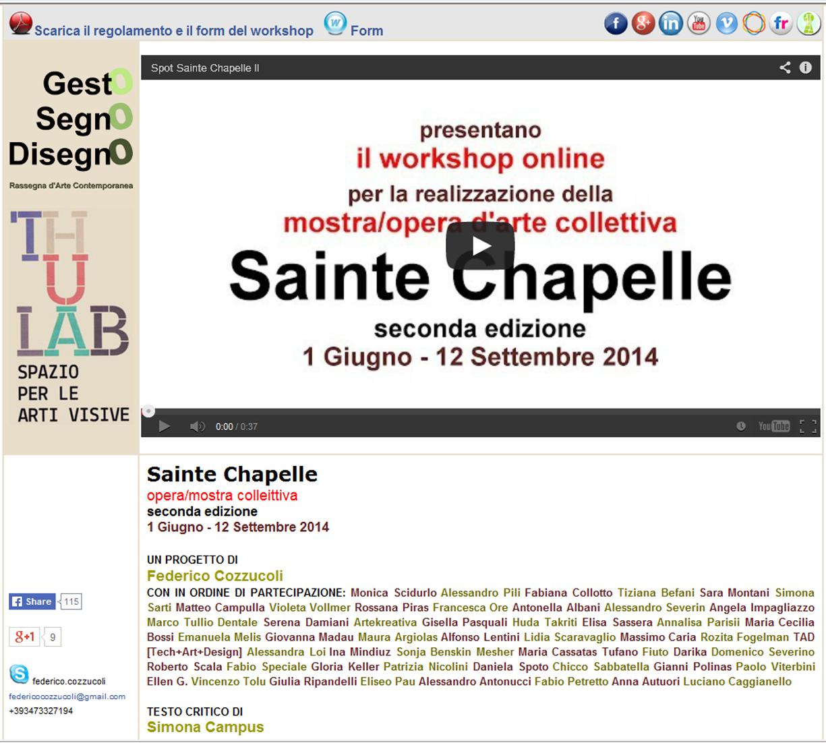The image size is (826, 743).
Task: Show video info via the 'i' icon
Action: 805,67
